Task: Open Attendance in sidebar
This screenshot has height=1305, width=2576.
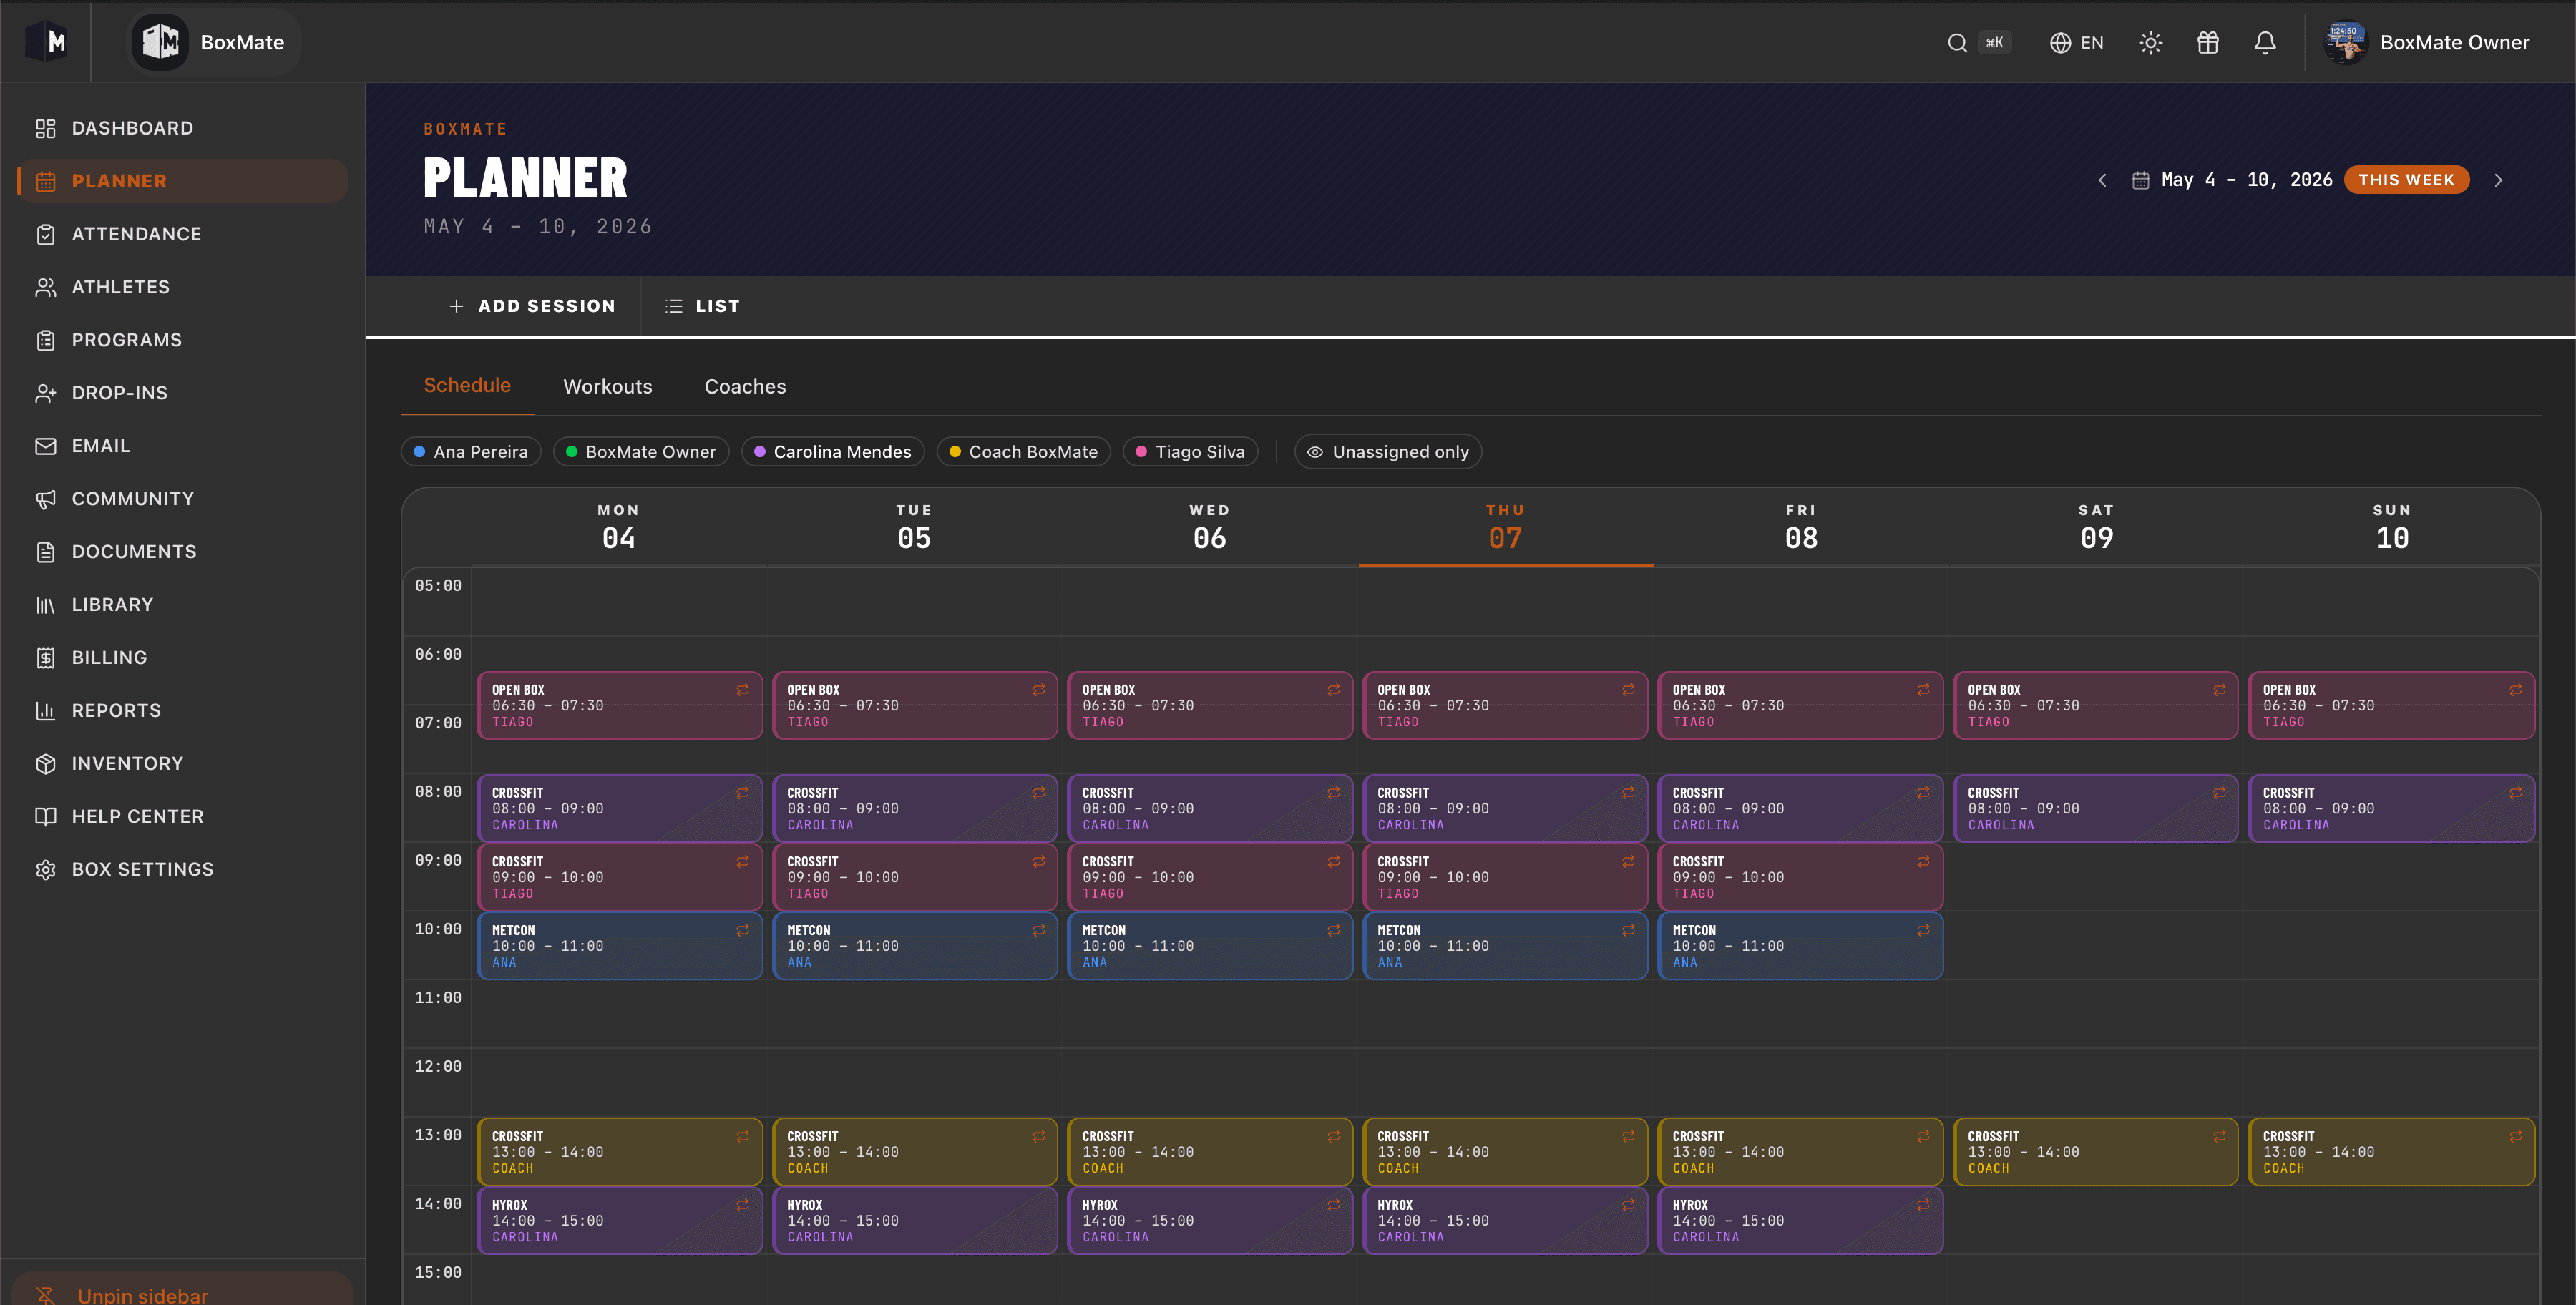Action: click(182, 234)
